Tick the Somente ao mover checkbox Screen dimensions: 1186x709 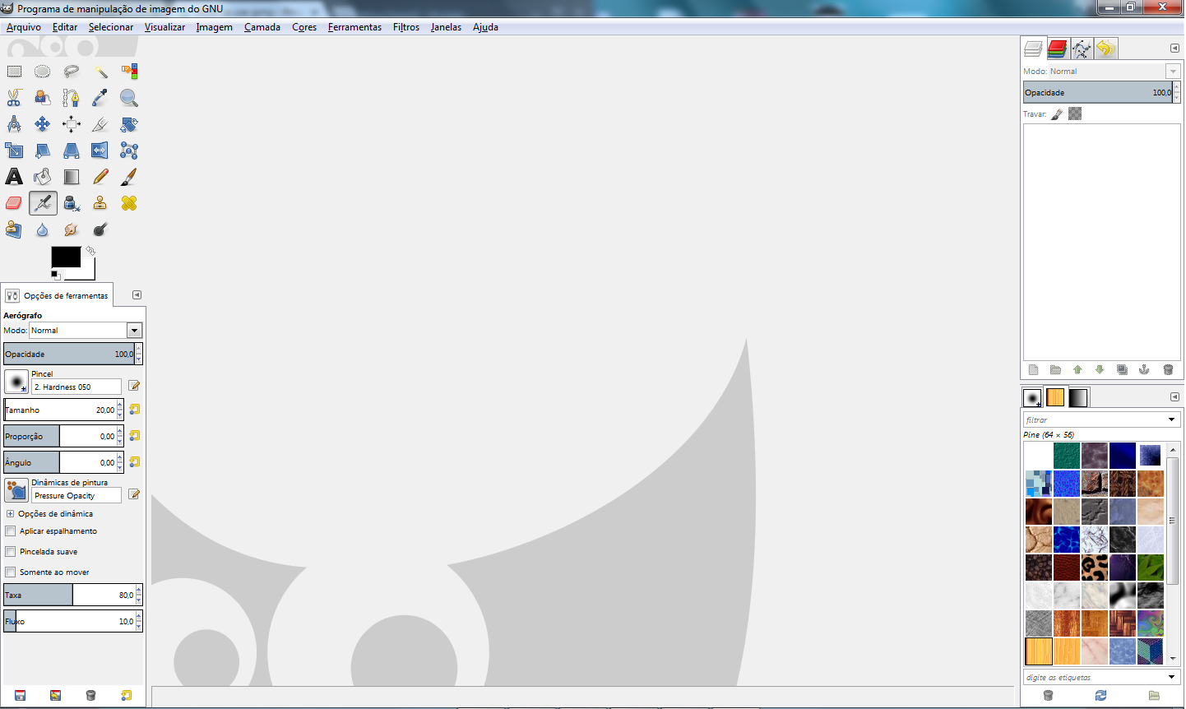(x=11, y=572)
